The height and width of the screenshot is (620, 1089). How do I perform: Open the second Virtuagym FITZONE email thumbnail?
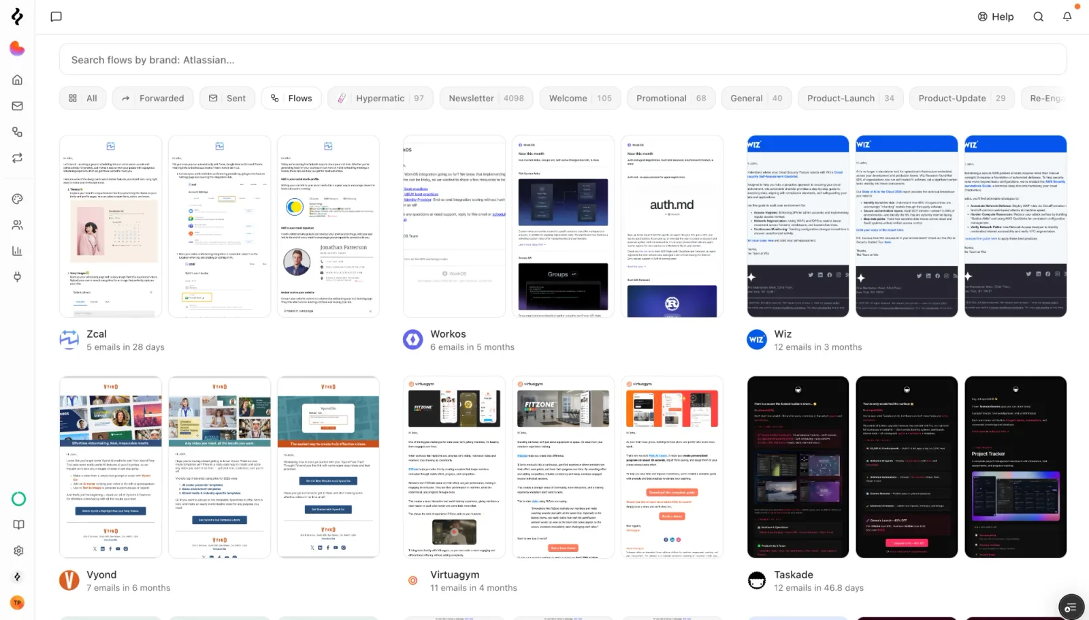click(563, 467)
